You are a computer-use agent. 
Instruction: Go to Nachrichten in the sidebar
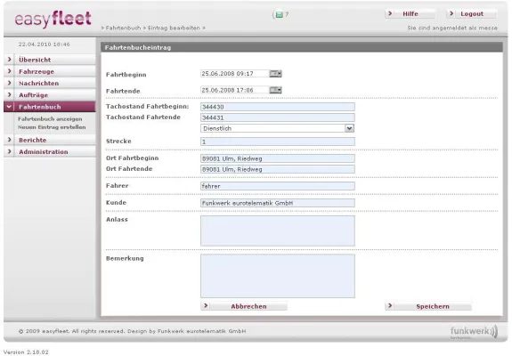pos(50,83)
